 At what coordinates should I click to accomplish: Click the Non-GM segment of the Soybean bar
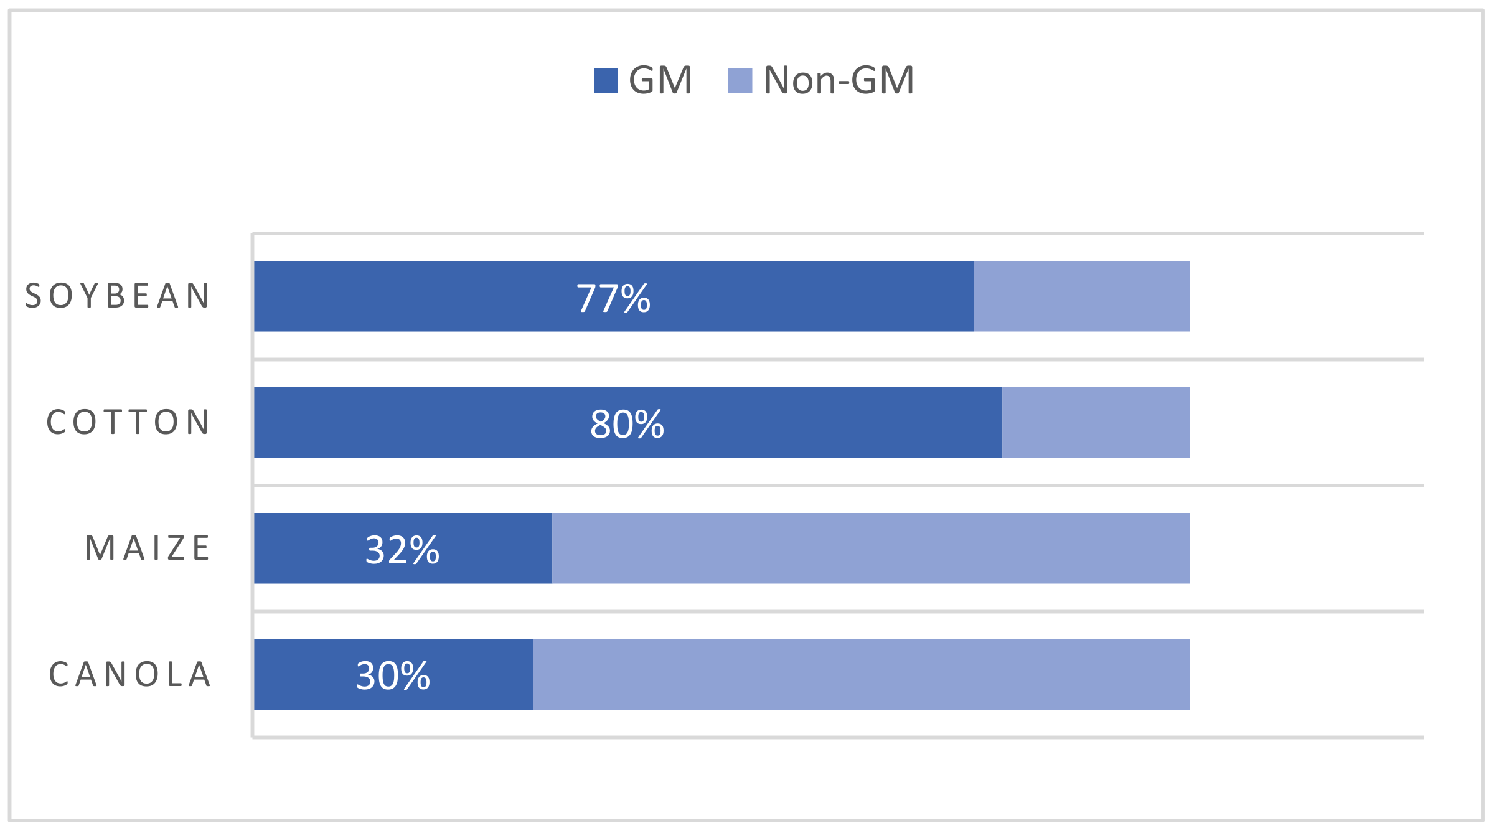click(x=1082, y=296)
